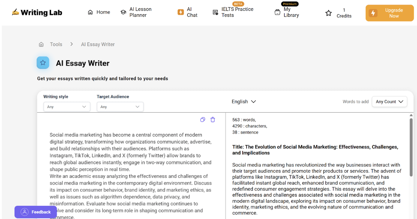Click the star Credits icon in the navbar
This screenshot has width=417, height=219.
[x=328, y=13]
